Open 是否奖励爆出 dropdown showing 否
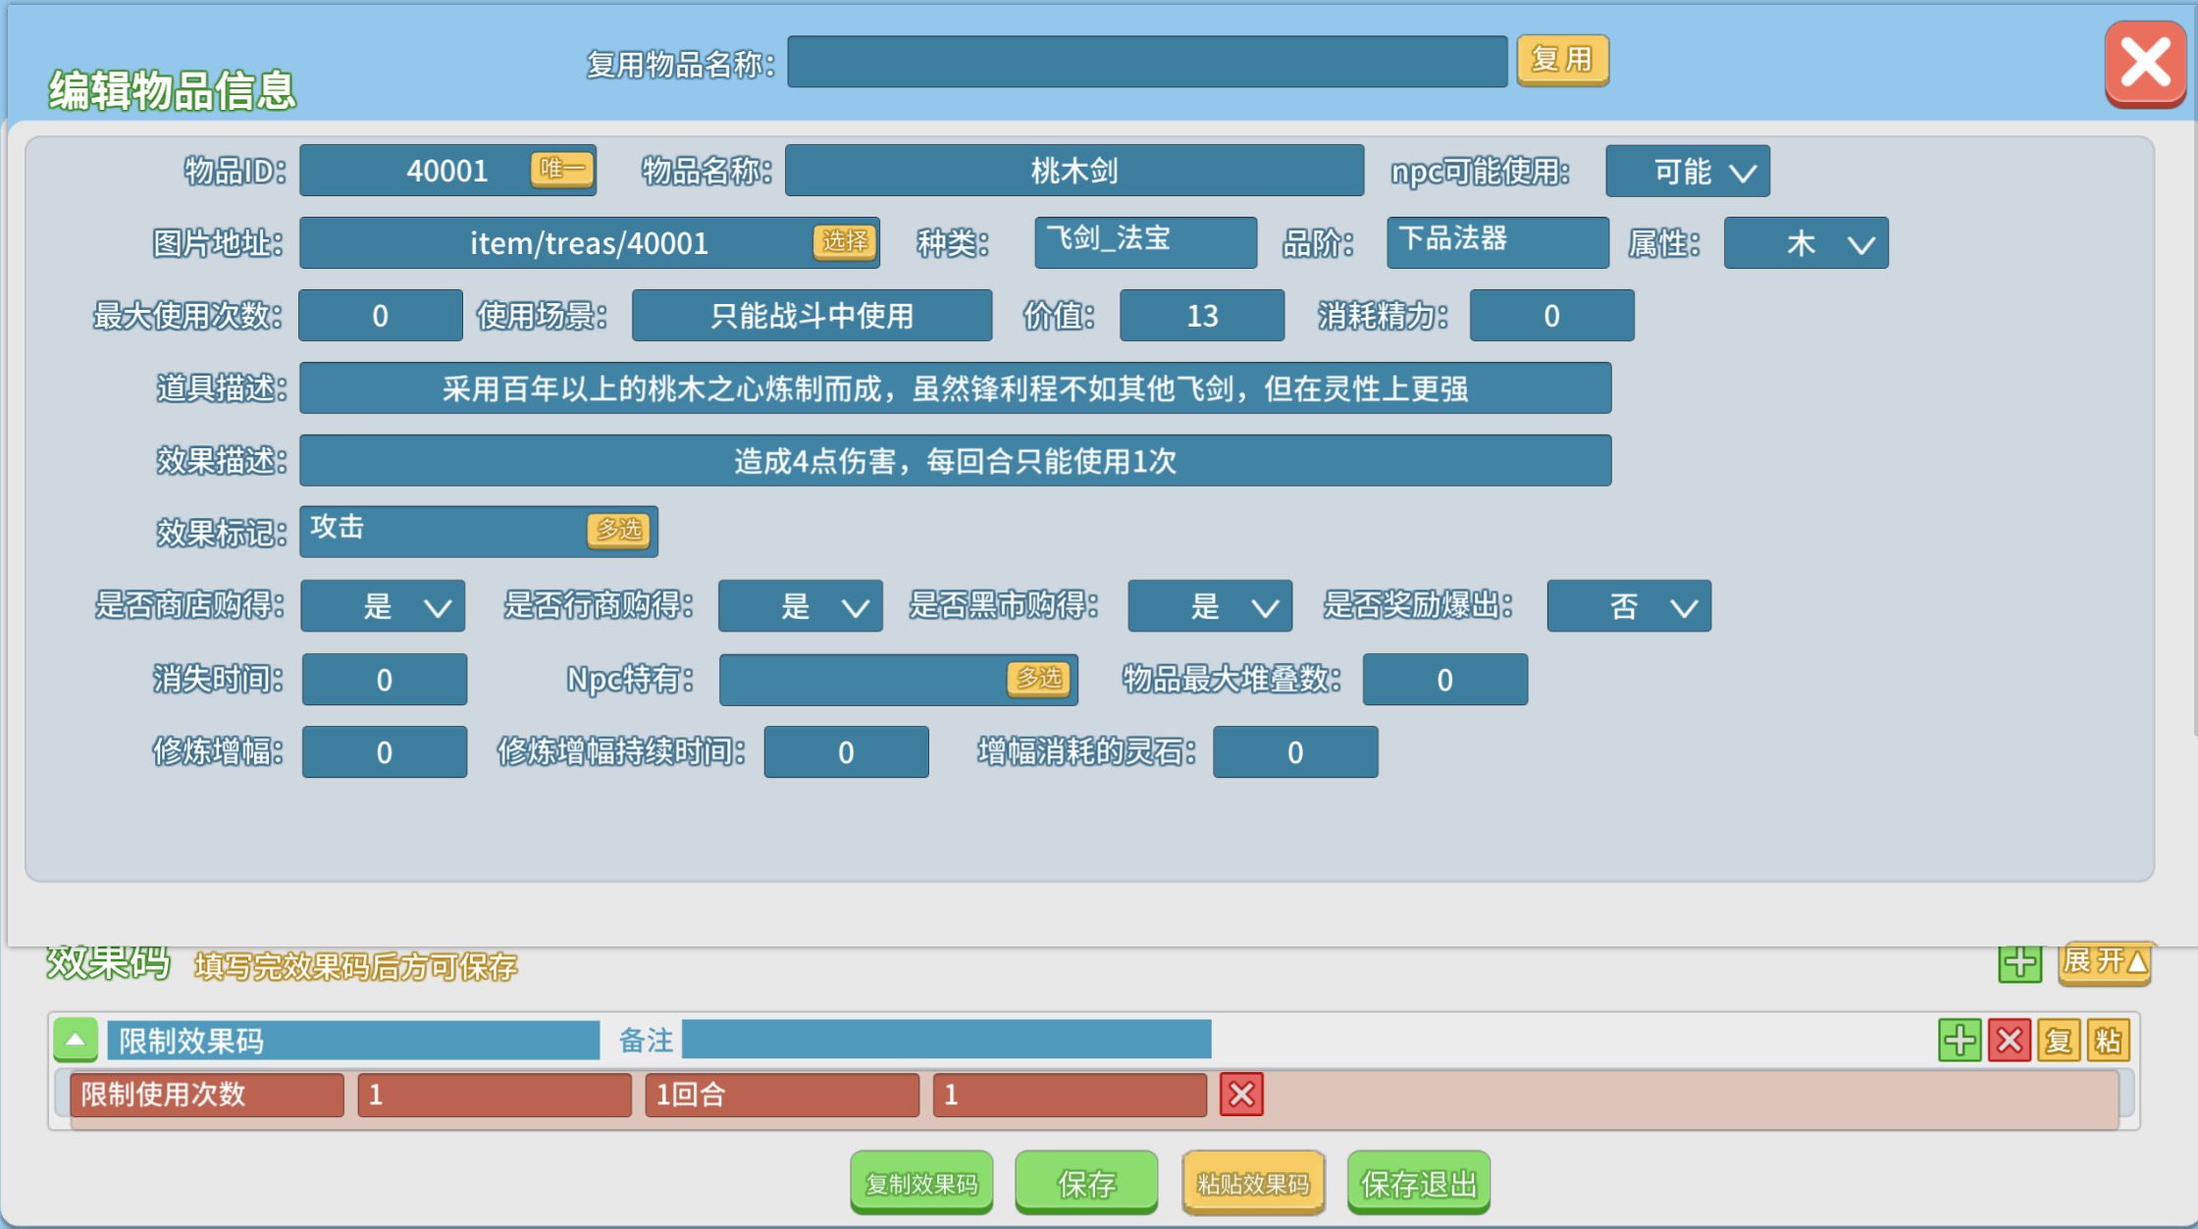The width and height of the screenshot is (2198, 1229). (x=1629, y=606)
